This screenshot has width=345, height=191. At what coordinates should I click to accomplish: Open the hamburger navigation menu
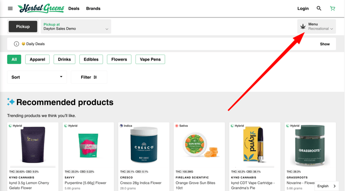10,8
